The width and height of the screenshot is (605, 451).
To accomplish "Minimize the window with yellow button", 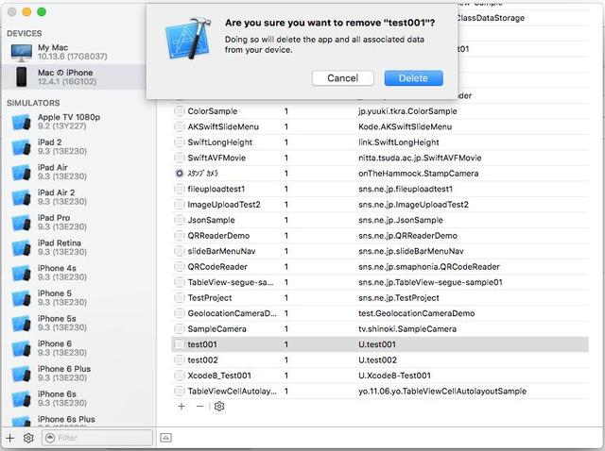I will click(26, 12).
